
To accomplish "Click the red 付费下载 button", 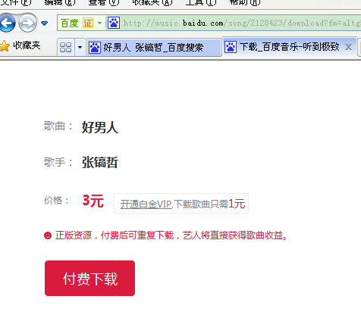I will coord(89,278).
